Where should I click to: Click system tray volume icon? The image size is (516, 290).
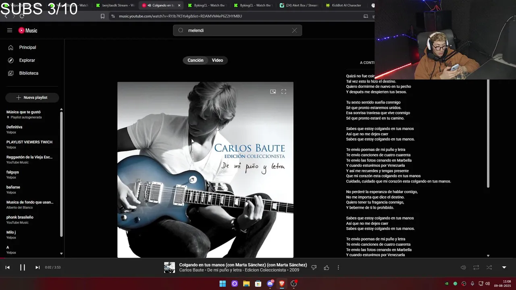(x=487, y=284)
